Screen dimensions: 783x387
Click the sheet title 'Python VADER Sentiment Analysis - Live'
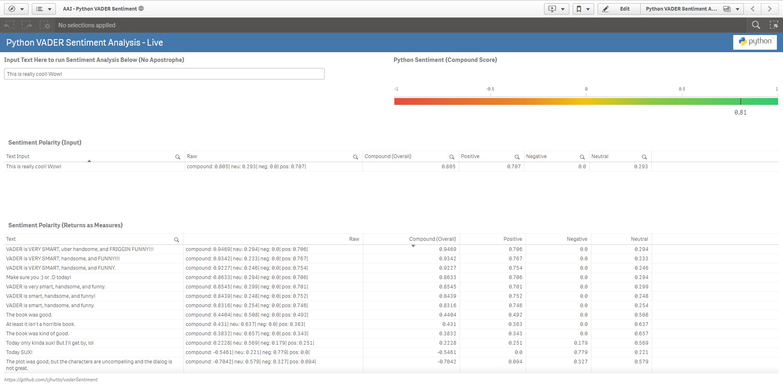84,42
